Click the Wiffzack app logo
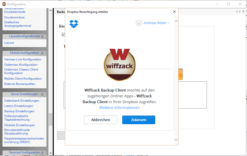This screenshot has height=156, width=247. pos(119,64)
